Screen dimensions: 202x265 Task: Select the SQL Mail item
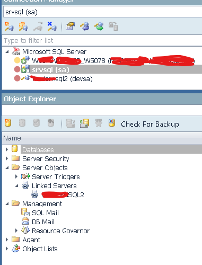point(45,213)
